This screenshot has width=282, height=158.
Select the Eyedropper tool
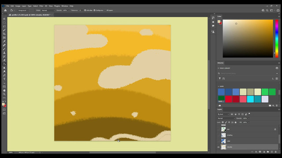click(4, 41)
